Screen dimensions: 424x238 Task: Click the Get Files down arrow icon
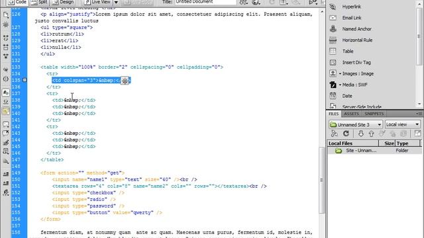pos(360,134)
